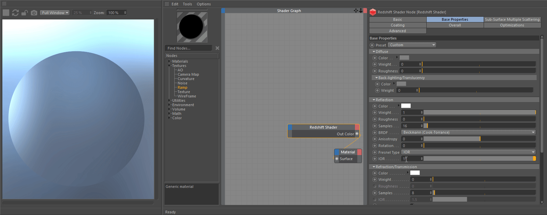Switch to the Coating tab

398,25
